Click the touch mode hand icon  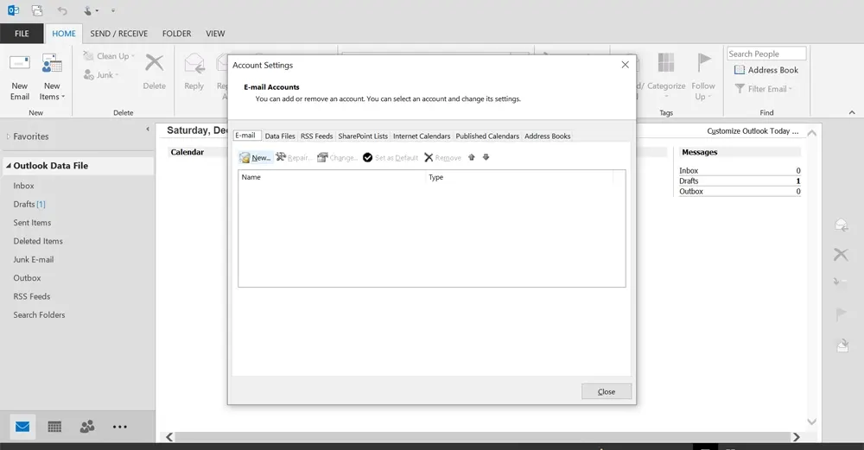87,10
